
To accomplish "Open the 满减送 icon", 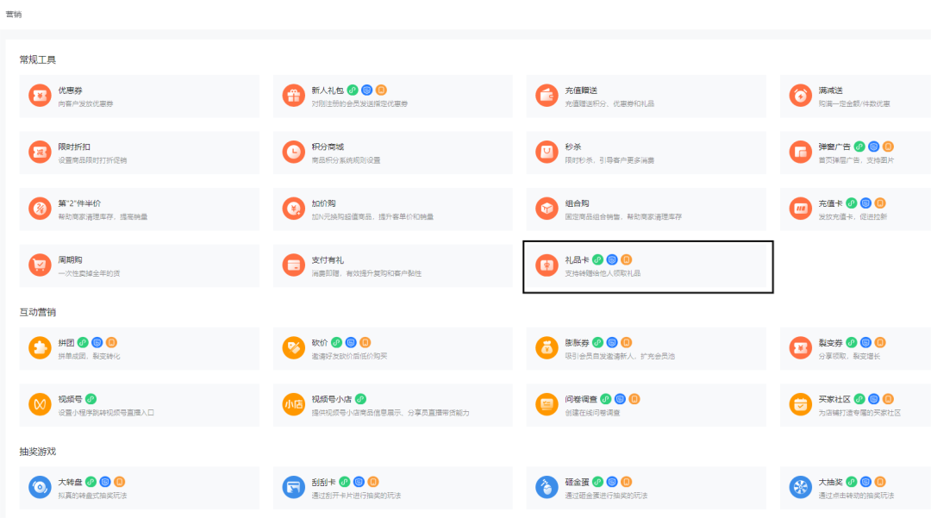I will [800, 96].
